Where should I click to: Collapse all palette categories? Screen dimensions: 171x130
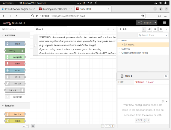pyautogui.click(x=24, y=126)
